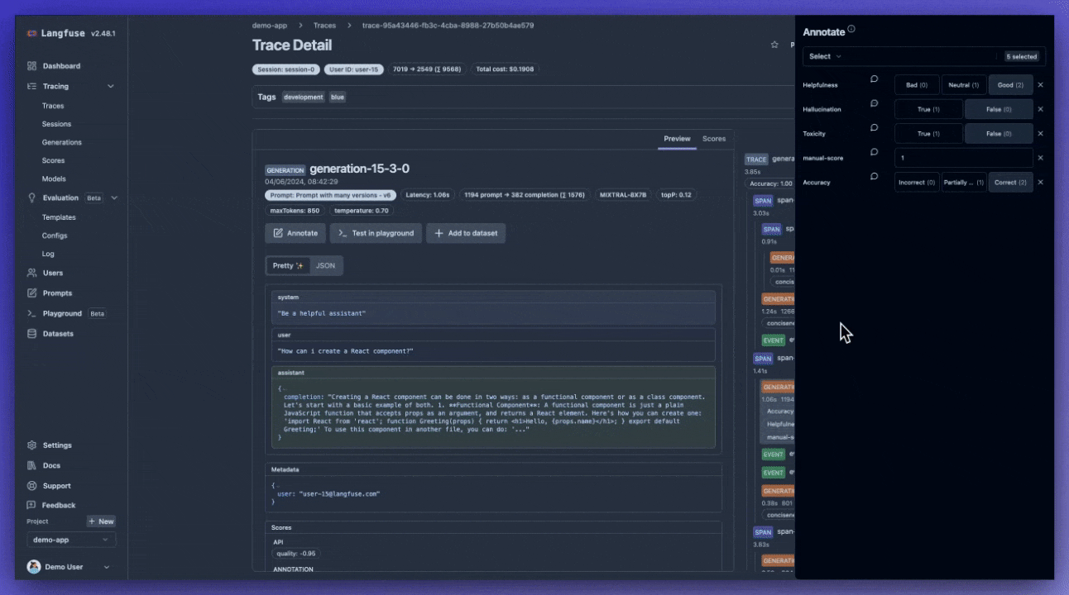Select Good for Helpfulness score
Viewport: 1069px width, 595px height.
click(x=1010, y=85)
